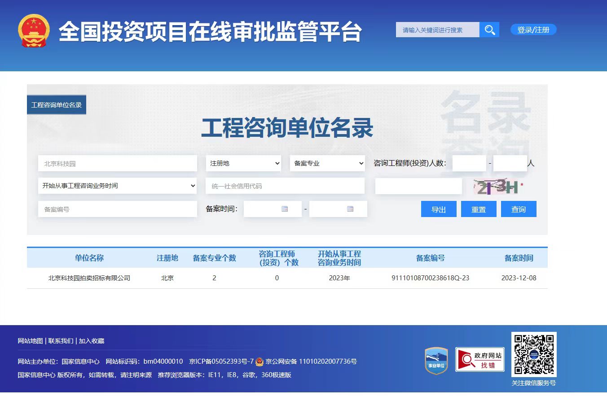
Task: Open 北京科技园拍卖招标有限公司 result row
Action: coord(89,278)
